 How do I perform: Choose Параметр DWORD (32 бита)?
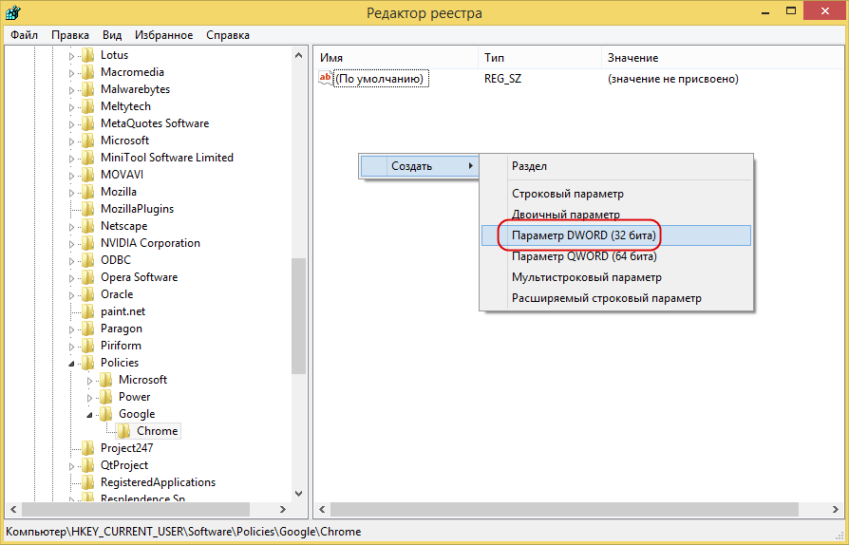616,235
